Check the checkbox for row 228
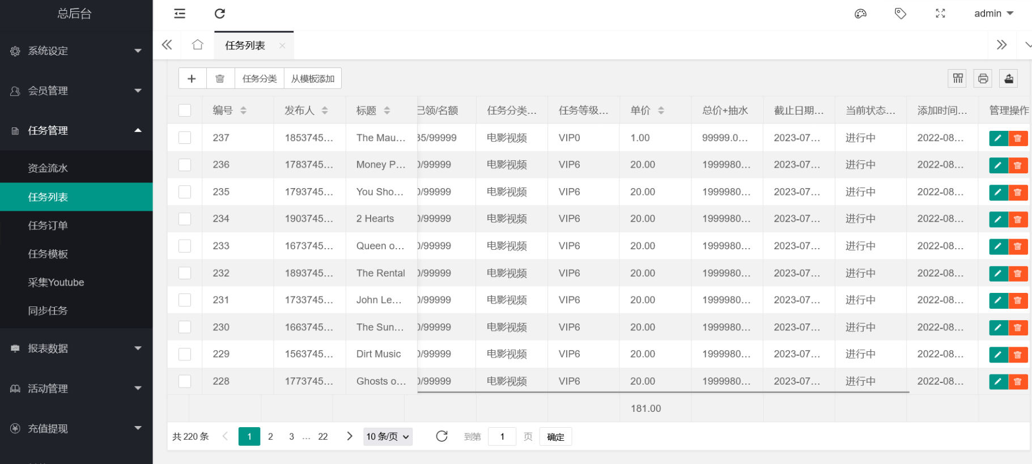1032x464 pixels. tap(185, 381)
